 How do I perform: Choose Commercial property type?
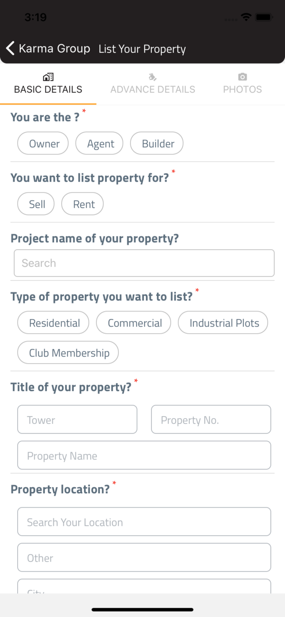coord(134,322)
